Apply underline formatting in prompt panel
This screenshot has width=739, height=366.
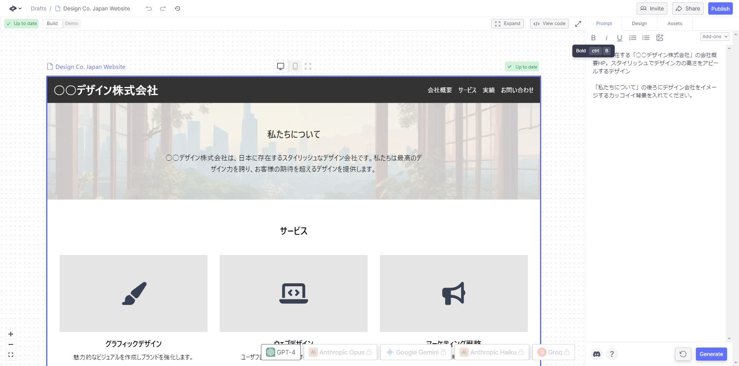pyautogui.click(x=619, y=38)
